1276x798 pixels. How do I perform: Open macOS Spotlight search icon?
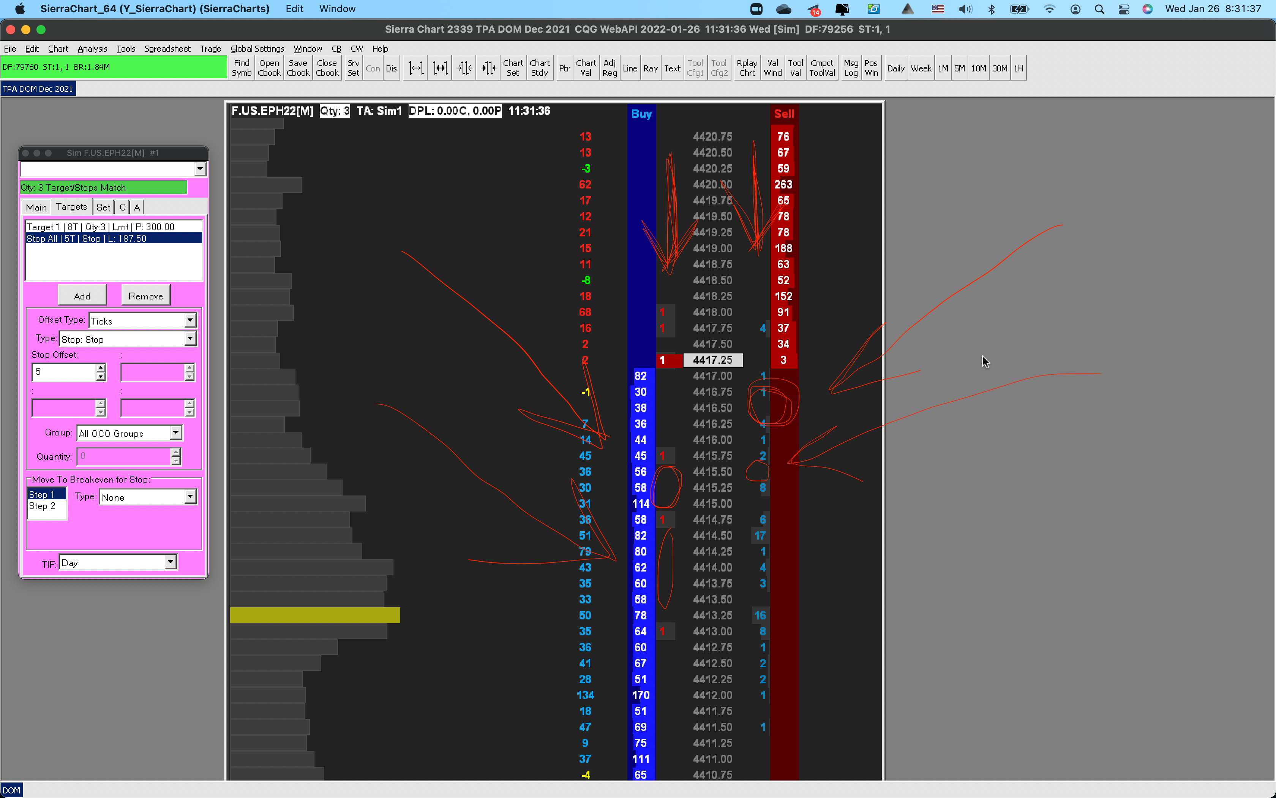tap(1099, 9)
